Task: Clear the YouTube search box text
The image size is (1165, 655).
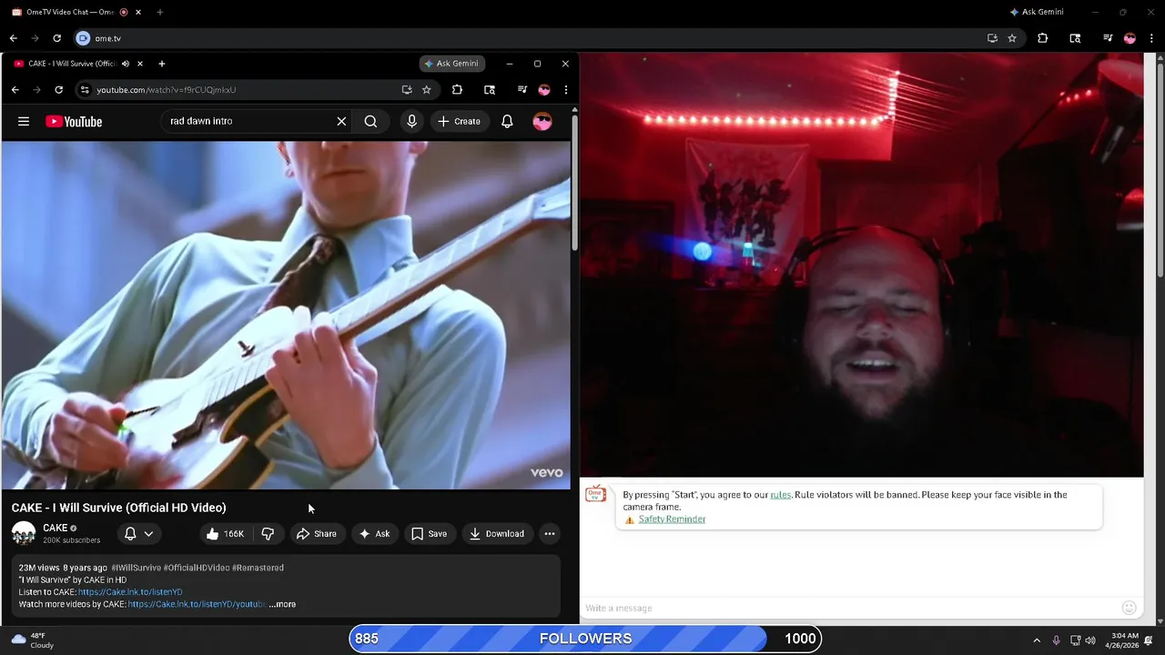Action: pos(341,121)
